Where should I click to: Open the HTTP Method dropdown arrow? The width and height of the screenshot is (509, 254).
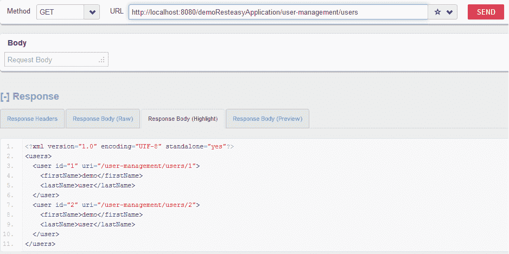tap(92, 12)
